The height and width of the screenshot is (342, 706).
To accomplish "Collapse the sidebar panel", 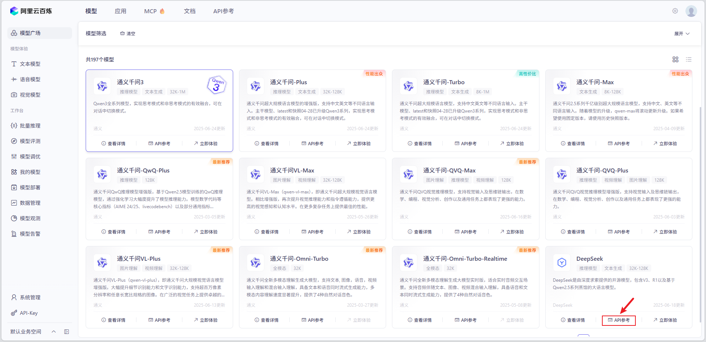I will pyautogui.click(x=67, y=331).
